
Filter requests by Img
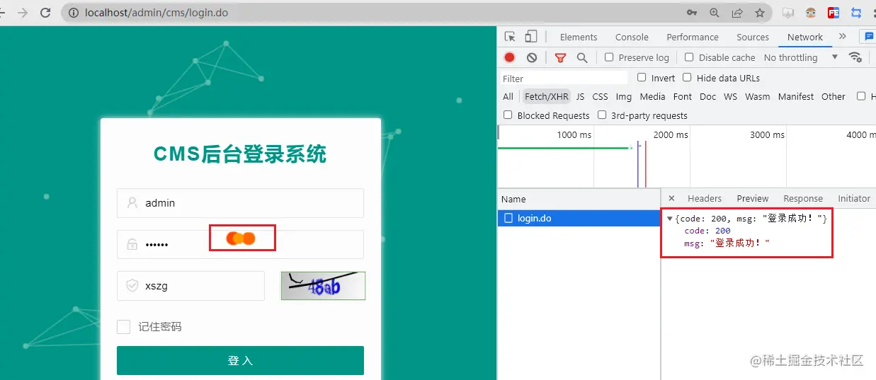[624, 96]
